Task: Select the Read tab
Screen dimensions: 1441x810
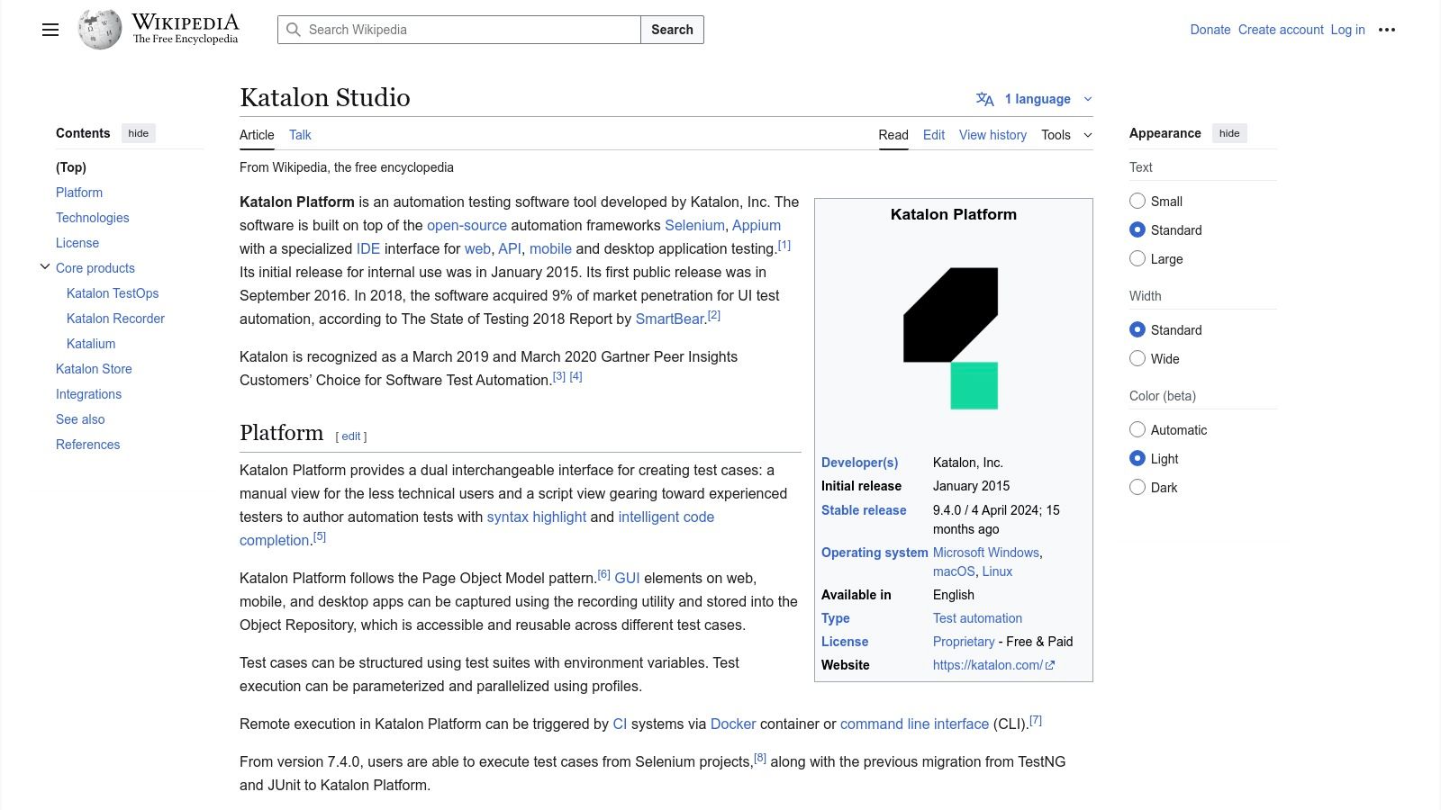Action: pyautogui.click(x=893, y=135)
